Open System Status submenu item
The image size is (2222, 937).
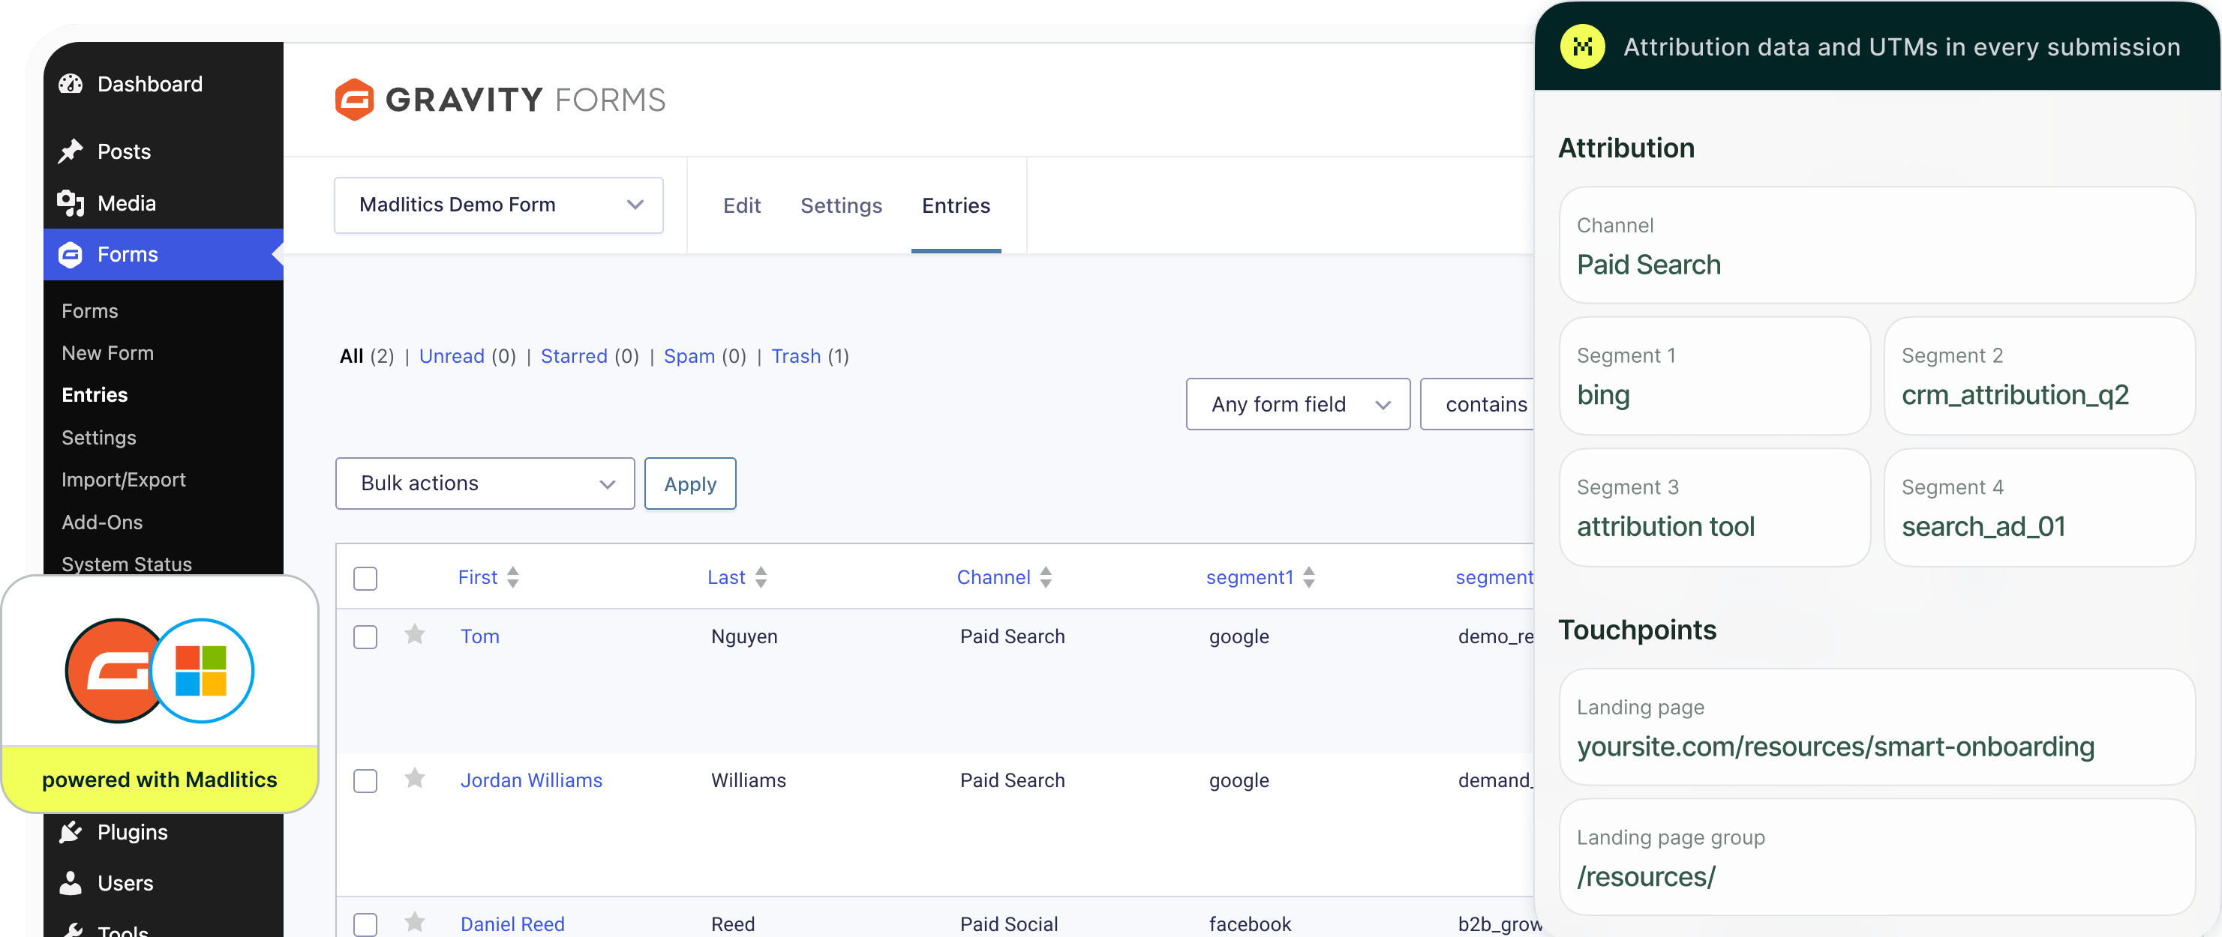[x=127, y=564]
